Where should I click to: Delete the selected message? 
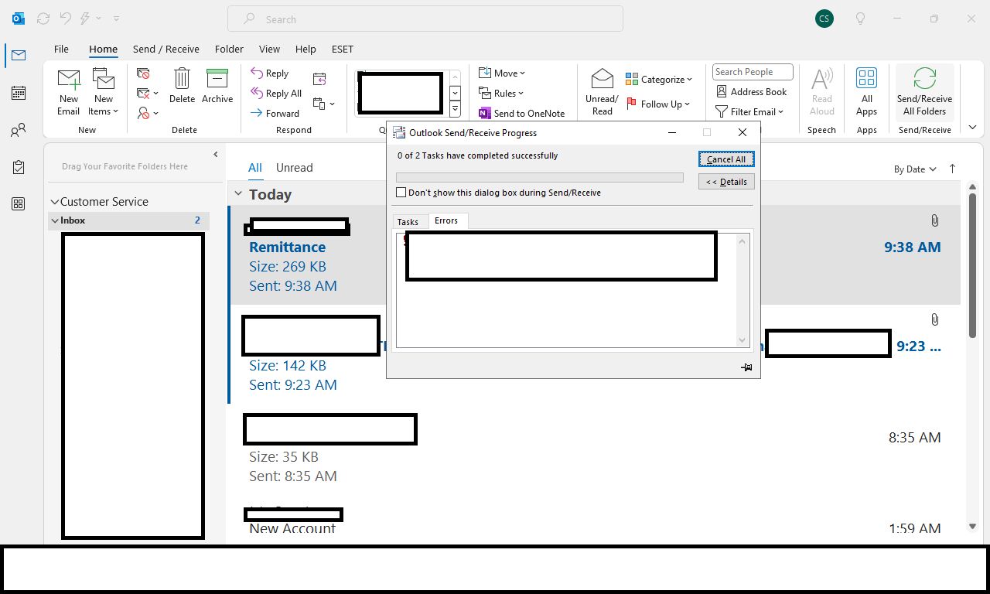pos(182,86)
